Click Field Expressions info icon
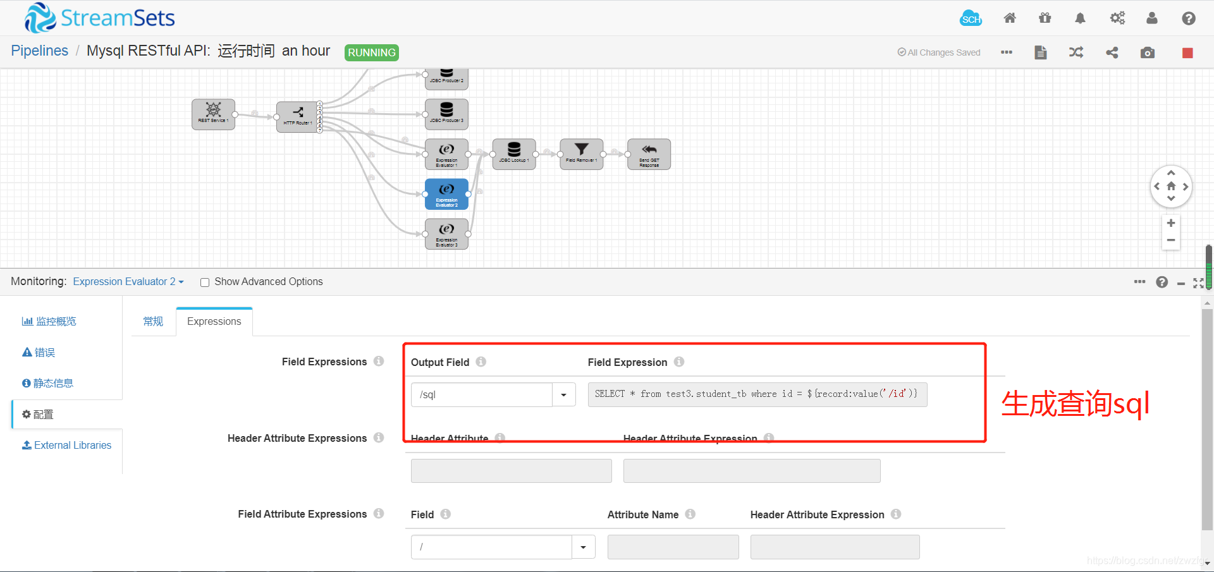 379,361
